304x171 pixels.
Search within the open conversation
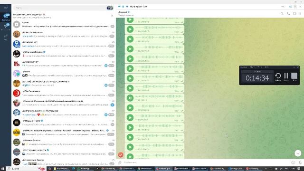click(x=282, y=14)
